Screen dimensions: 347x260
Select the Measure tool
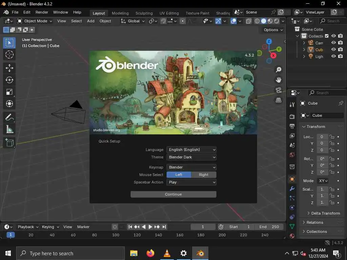coord(9,129)
